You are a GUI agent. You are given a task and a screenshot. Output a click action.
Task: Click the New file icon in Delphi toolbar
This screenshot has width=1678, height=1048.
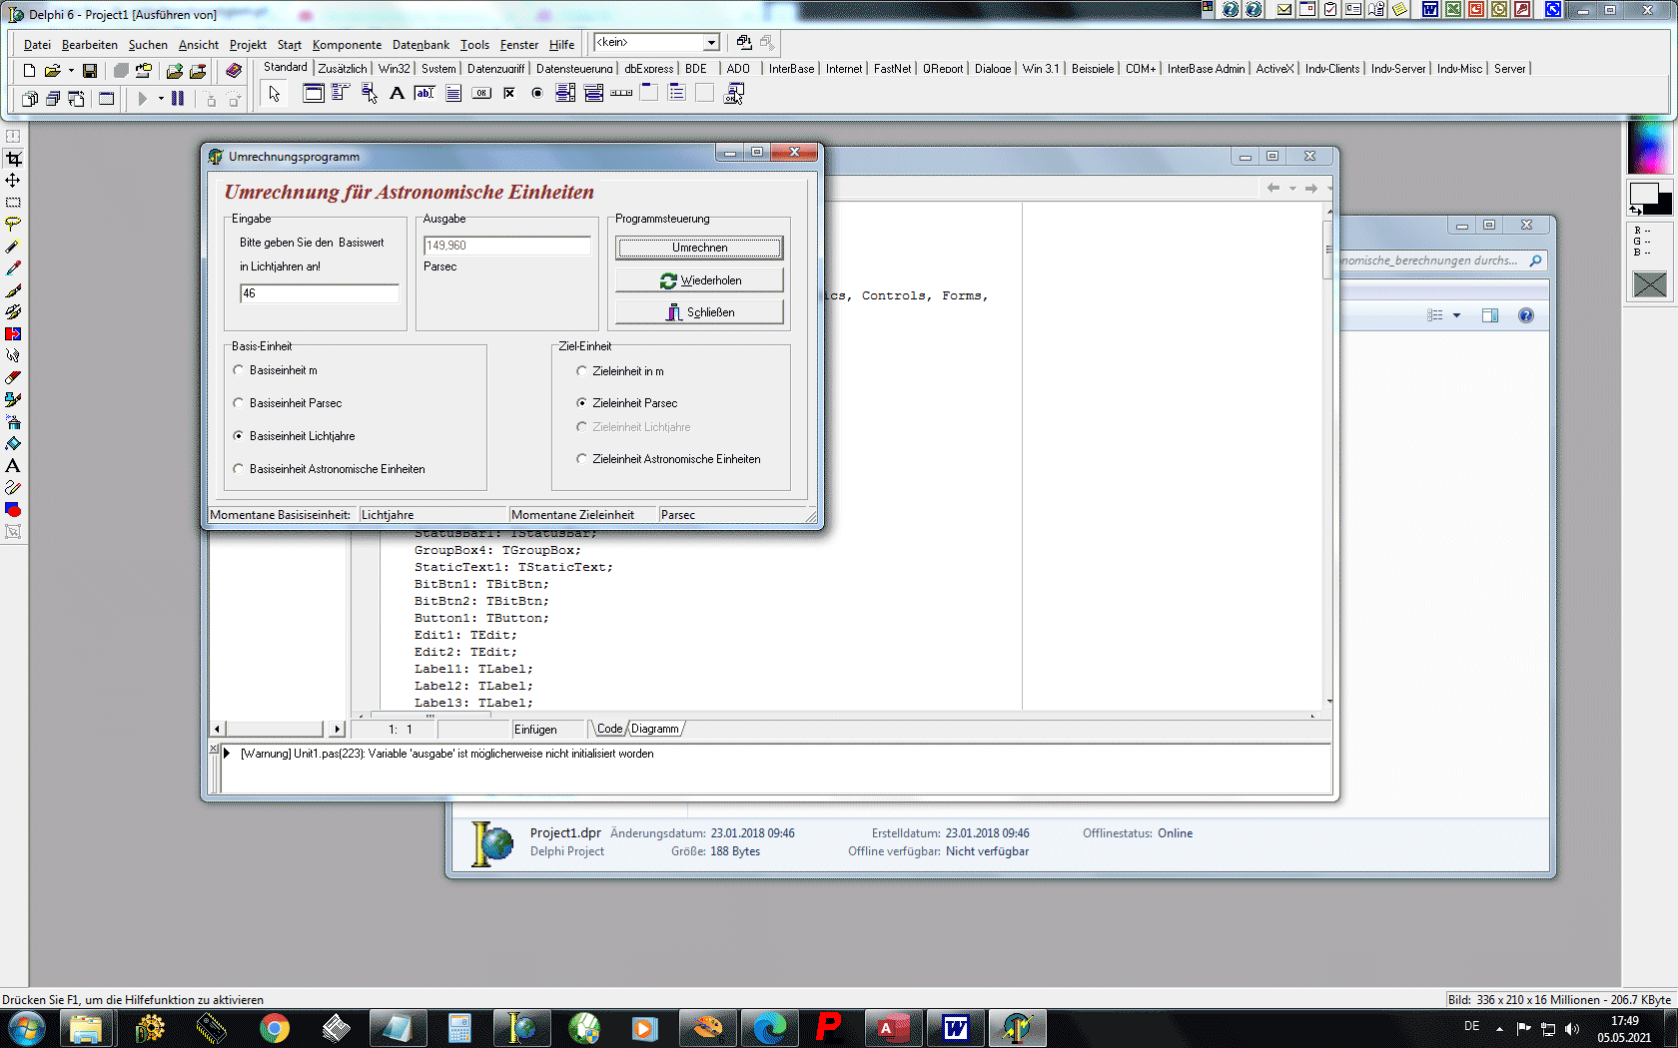29,71
